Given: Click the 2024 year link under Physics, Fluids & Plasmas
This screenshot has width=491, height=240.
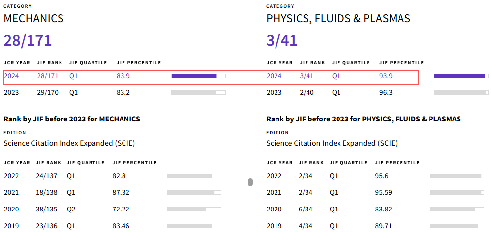Looking at the screenshot, I should [x=274, y=76].
